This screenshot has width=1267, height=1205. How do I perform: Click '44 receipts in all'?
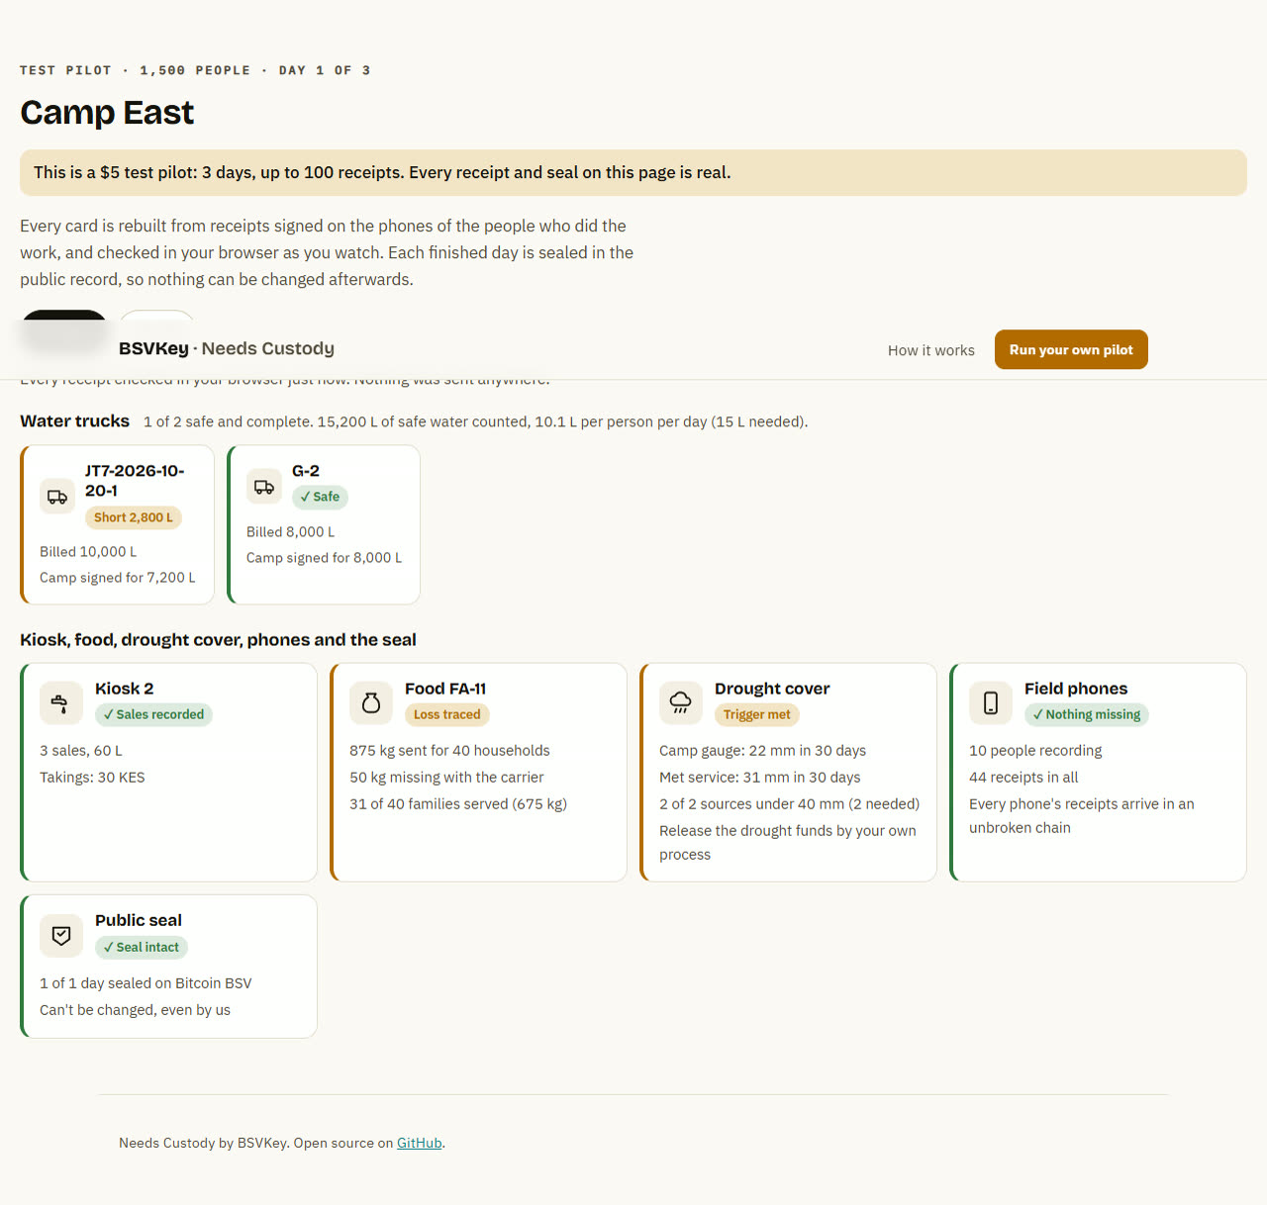point(1023,778)
